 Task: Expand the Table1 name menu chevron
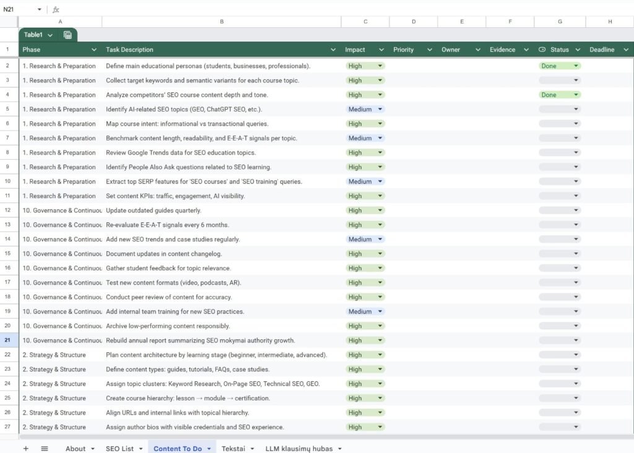pyautogui.click(x=50, y=35)
